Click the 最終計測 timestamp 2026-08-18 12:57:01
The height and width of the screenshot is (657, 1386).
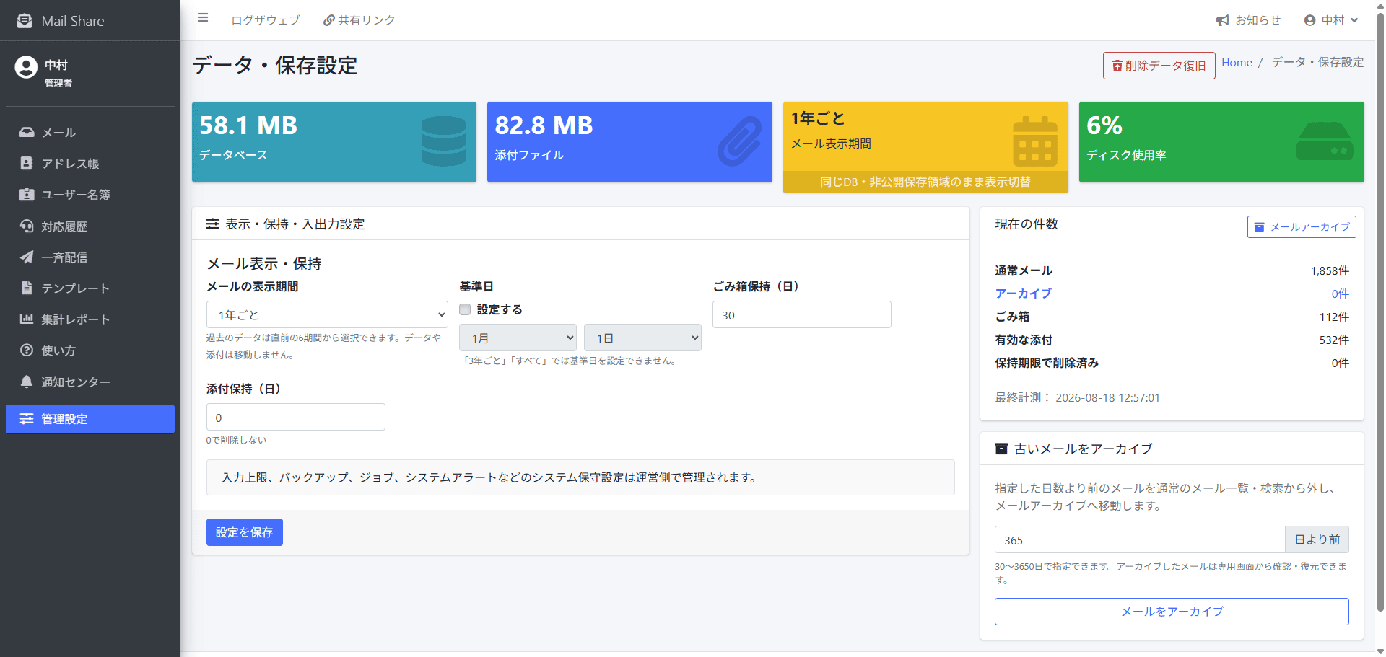coord(1107,397)
